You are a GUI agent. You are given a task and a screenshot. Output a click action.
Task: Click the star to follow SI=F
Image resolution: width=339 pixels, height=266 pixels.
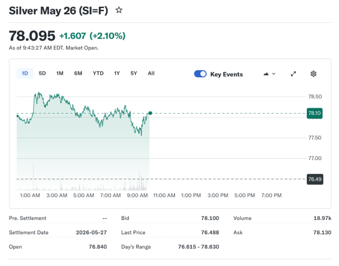tap(119, 10)
